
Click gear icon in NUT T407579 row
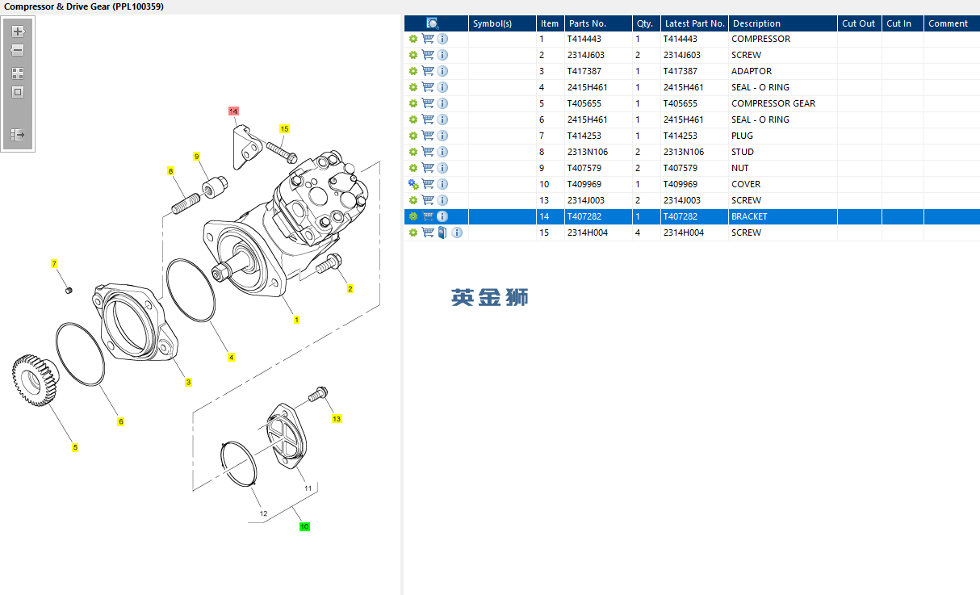(x=413, y=168)
